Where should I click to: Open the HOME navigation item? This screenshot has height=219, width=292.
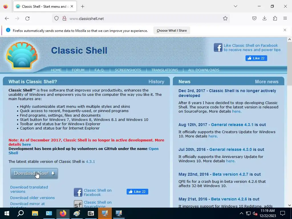[56, 70]
